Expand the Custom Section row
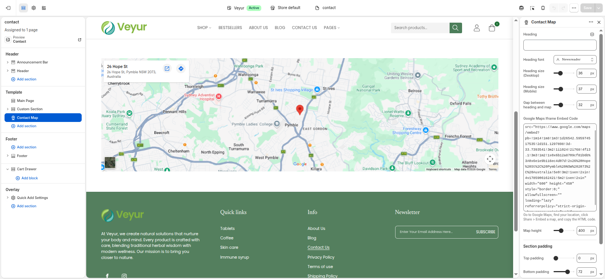Screen dimensions: 605x279 (x=8, y=109)
